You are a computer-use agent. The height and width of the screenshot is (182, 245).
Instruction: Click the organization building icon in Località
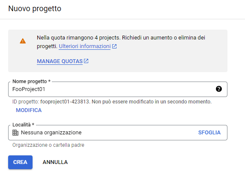coord(15,133)
